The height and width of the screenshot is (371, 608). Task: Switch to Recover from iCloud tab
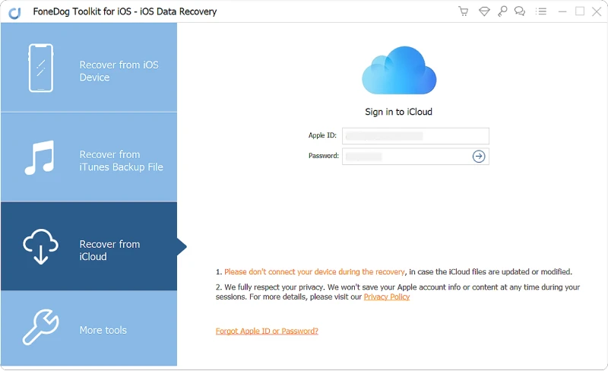(110, 250)
